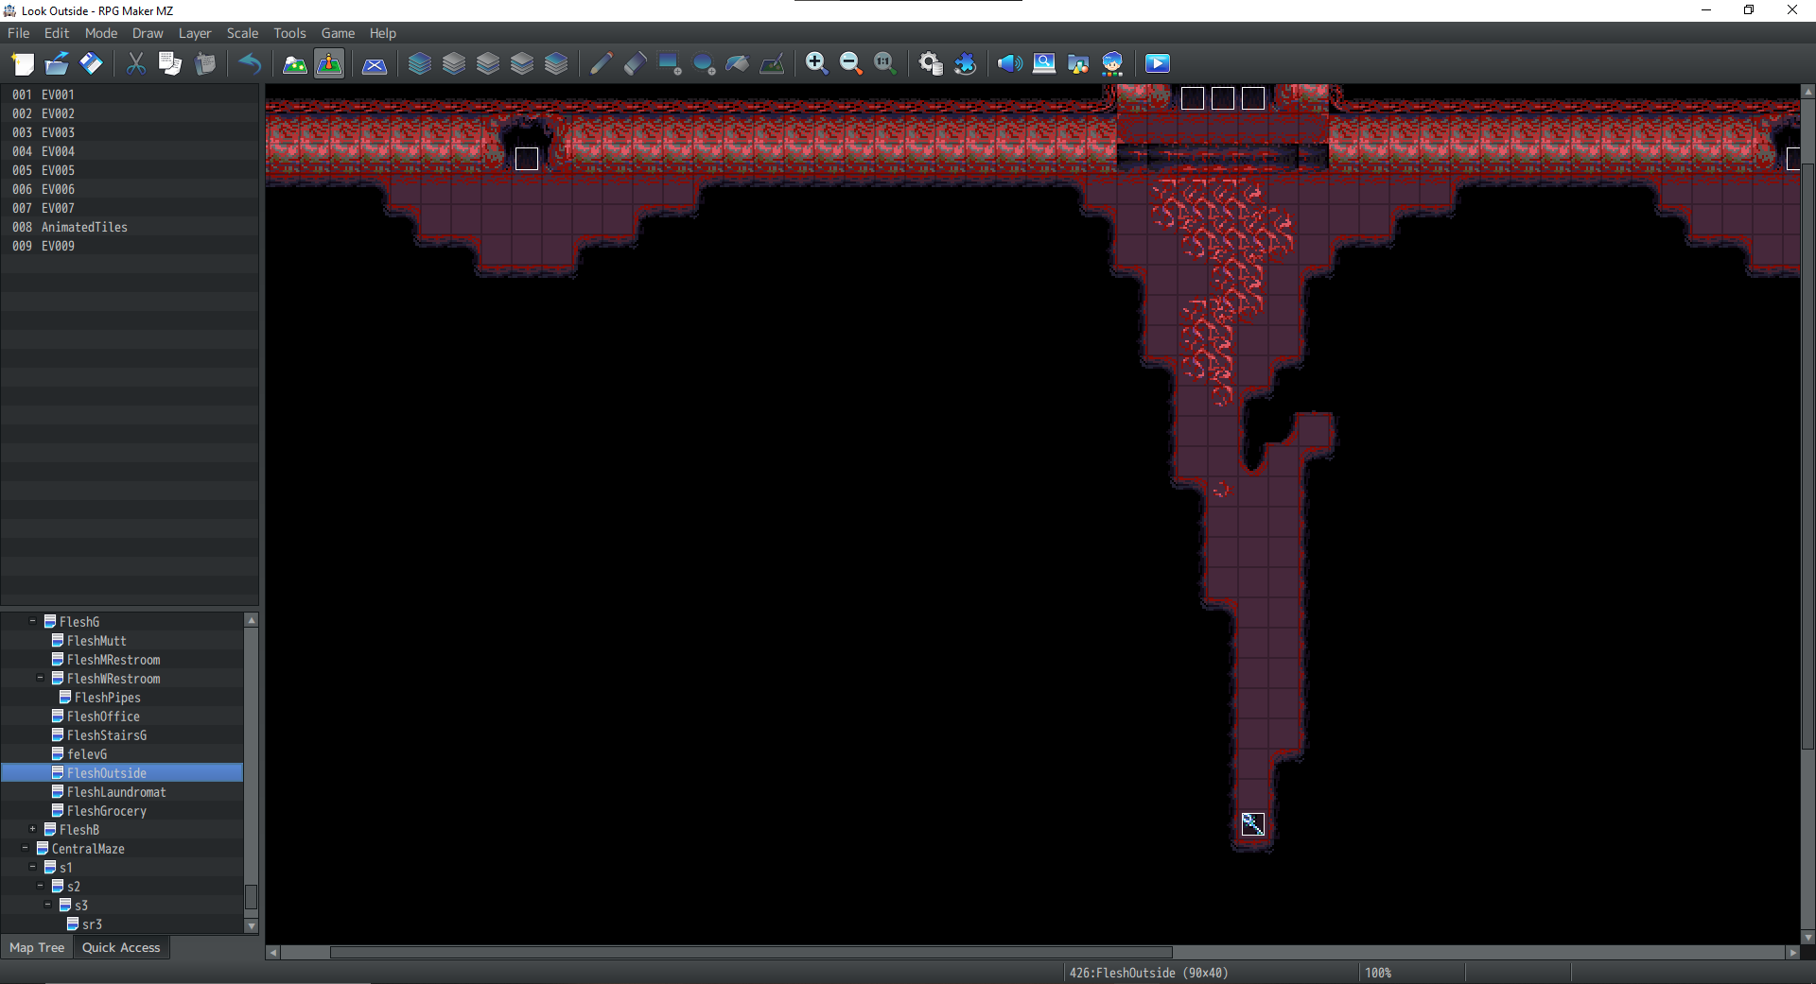
Task: Click the map tree scroll-down arrow
Action: click(x=251, y=926)
